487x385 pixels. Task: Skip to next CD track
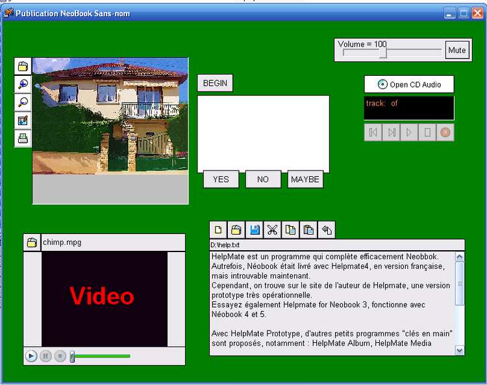391,133
